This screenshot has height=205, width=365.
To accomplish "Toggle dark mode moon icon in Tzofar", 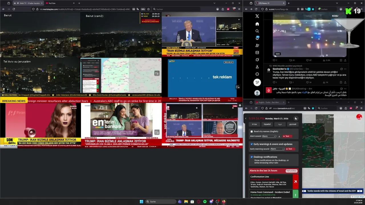I will [296, 118].
